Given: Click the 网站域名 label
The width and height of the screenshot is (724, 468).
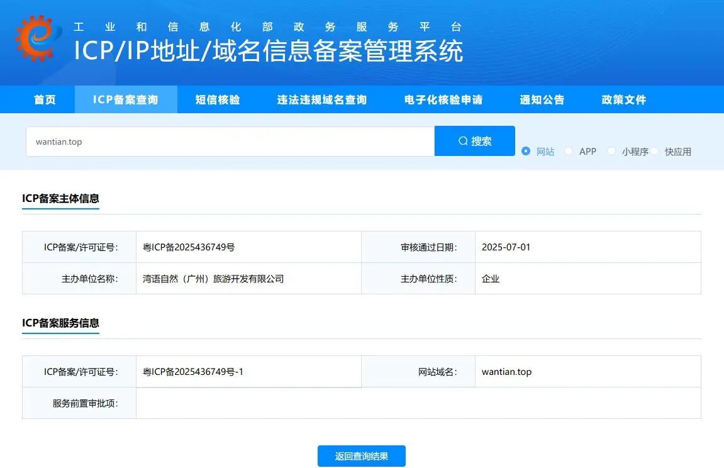Looking at the screenshot, I should click(x=438, y=372).
